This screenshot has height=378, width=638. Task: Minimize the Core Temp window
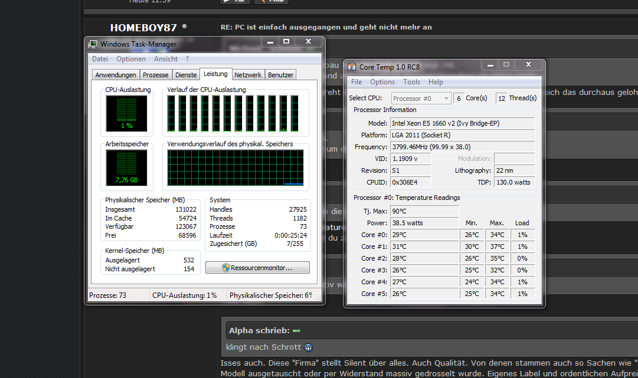tap(489, 64)
